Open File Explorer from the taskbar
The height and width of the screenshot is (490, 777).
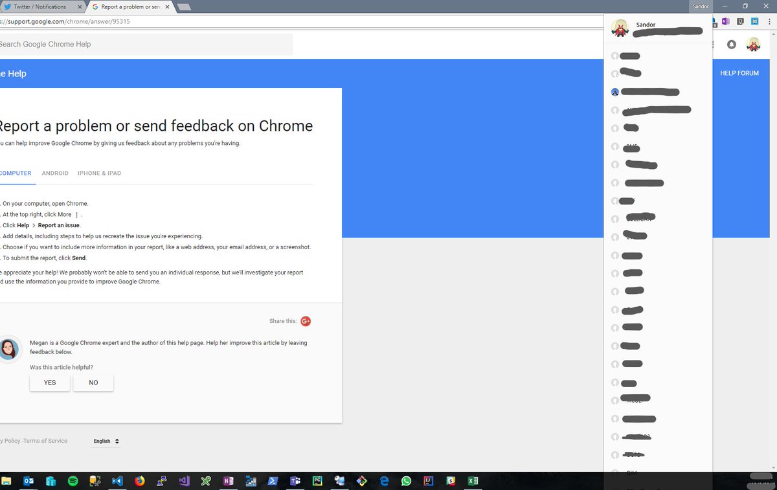pyautogui.click(x=6, y=481)
